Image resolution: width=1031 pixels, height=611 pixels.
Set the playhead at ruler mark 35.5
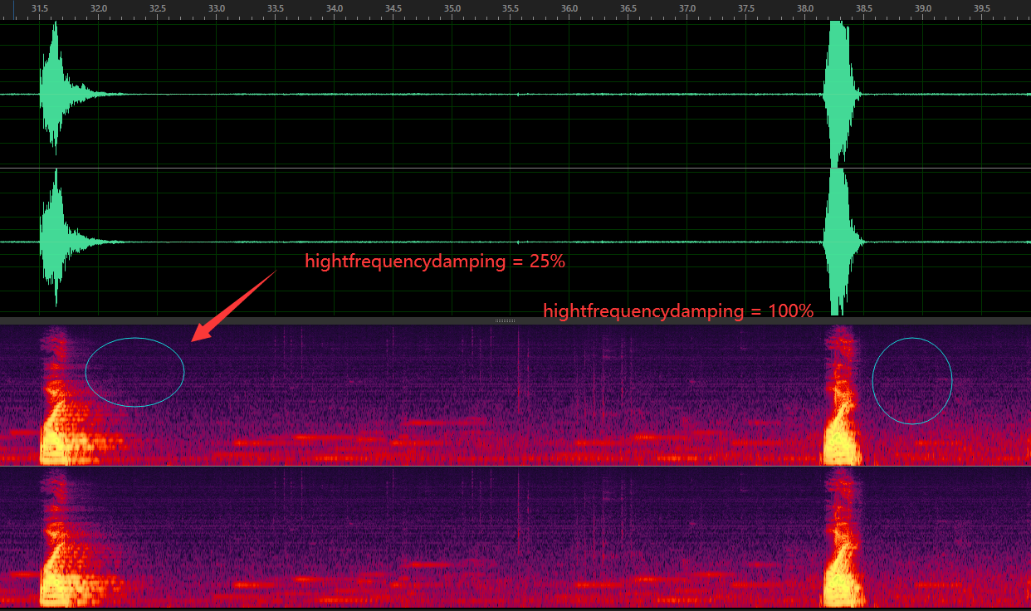[511, 8]
